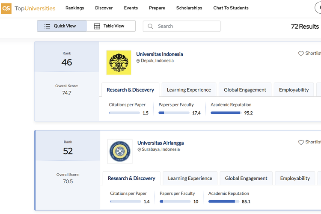The width and height of the screenshot is (321, 214).
Task: Open the Discover menu
Action: pos(104,8)
